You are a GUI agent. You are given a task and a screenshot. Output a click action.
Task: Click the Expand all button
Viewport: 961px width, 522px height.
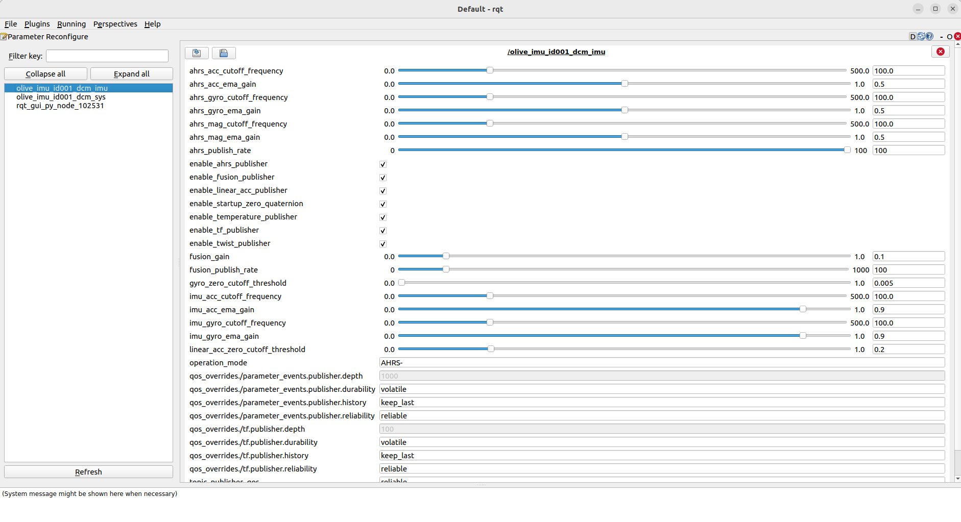pos(131,74)
